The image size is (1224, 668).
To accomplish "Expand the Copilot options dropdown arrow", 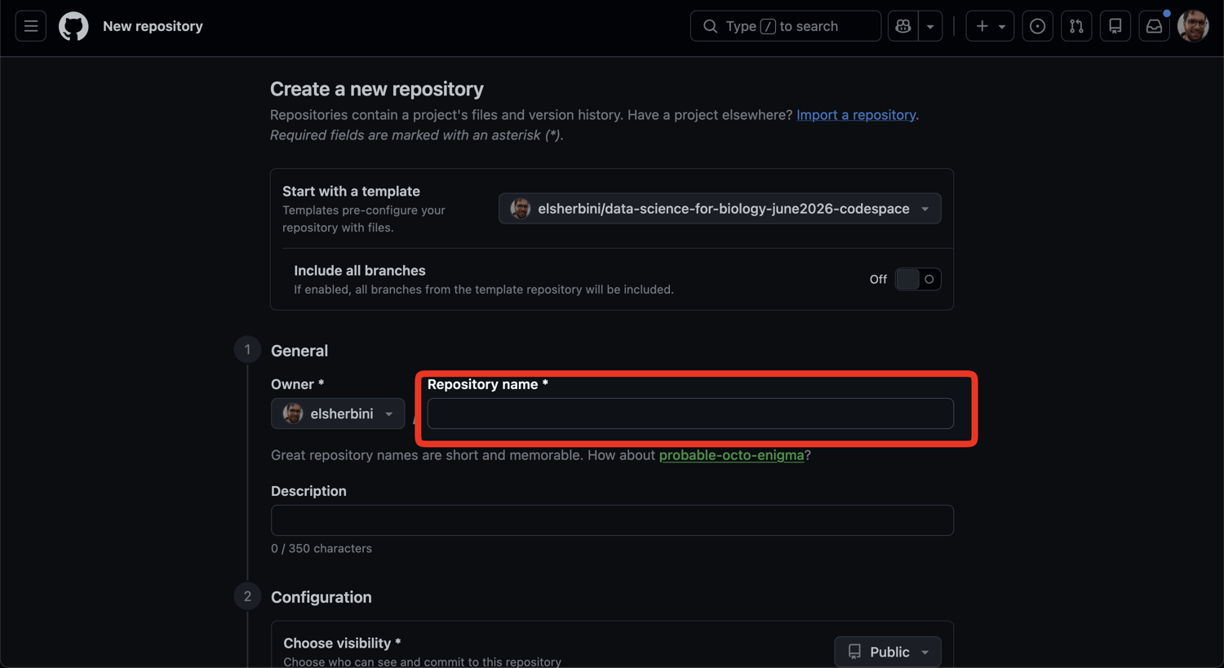I will [x=930, y=26].
